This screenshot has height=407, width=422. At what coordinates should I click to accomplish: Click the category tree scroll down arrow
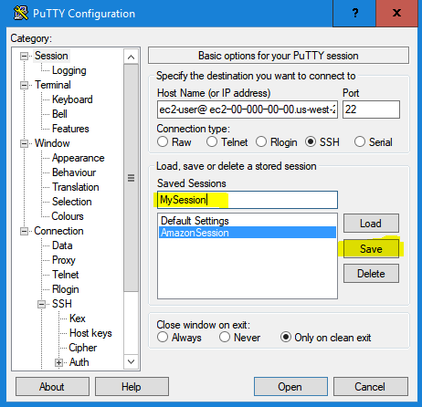(132, 361)
